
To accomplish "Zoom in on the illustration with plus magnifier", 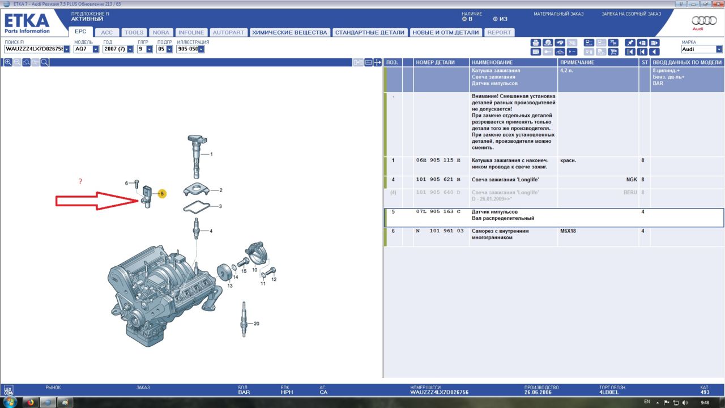I will (x=8, y=62).
